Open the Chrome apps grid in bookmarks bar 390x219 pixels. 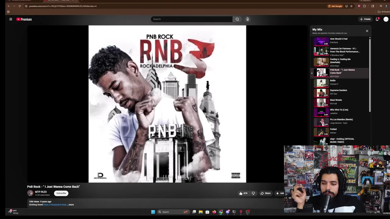[8, 12]
